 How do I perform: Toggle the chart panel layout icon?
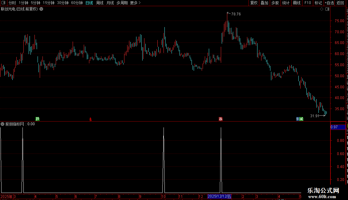click(327, 9)
